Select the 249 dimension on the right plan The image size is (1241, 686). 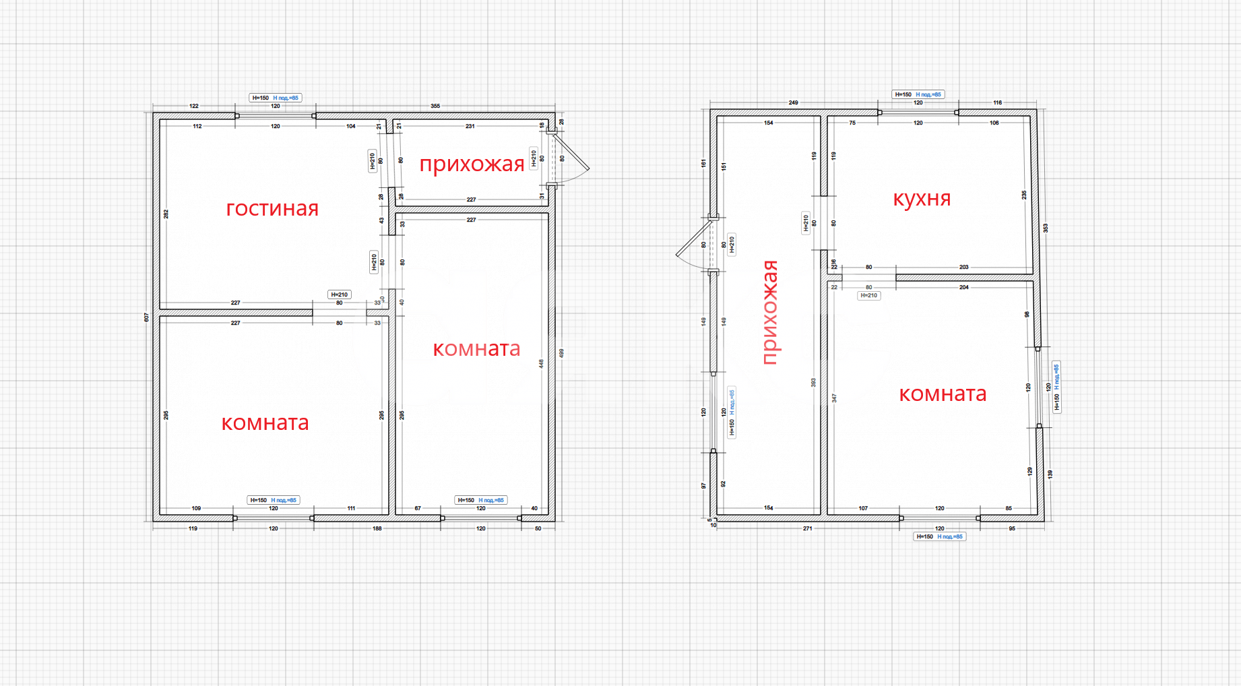[793, 102]
